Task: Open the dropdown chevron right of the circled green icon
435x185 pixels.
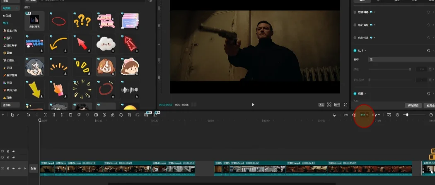Action: point(367,115)
